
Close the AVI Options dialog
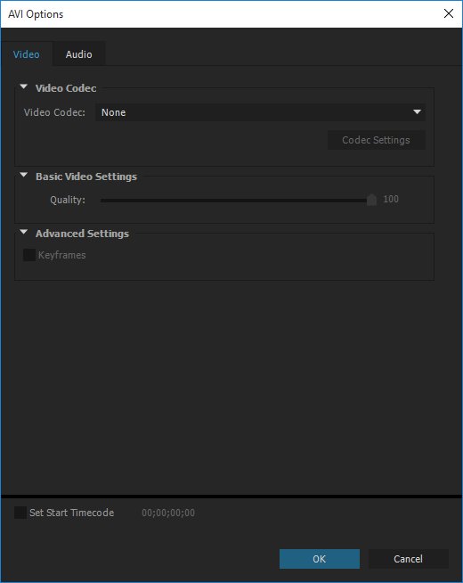click(449, 13)
